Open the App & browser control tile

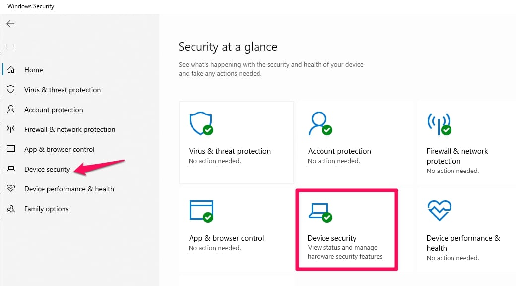[236, 230]
